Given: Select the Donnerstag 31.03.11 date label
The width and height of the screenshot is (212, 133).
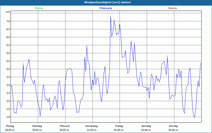Looking at the screenshot, I should click(x=92, y=128).
